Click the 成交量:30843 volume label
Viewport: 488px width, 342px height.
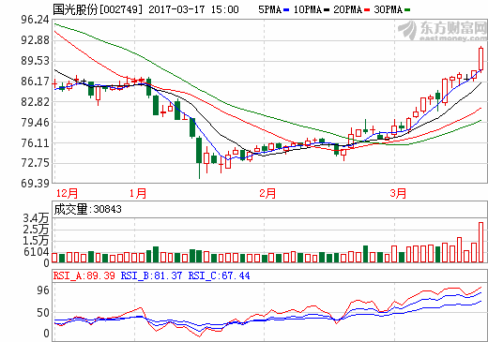click(x=87, y=209)
